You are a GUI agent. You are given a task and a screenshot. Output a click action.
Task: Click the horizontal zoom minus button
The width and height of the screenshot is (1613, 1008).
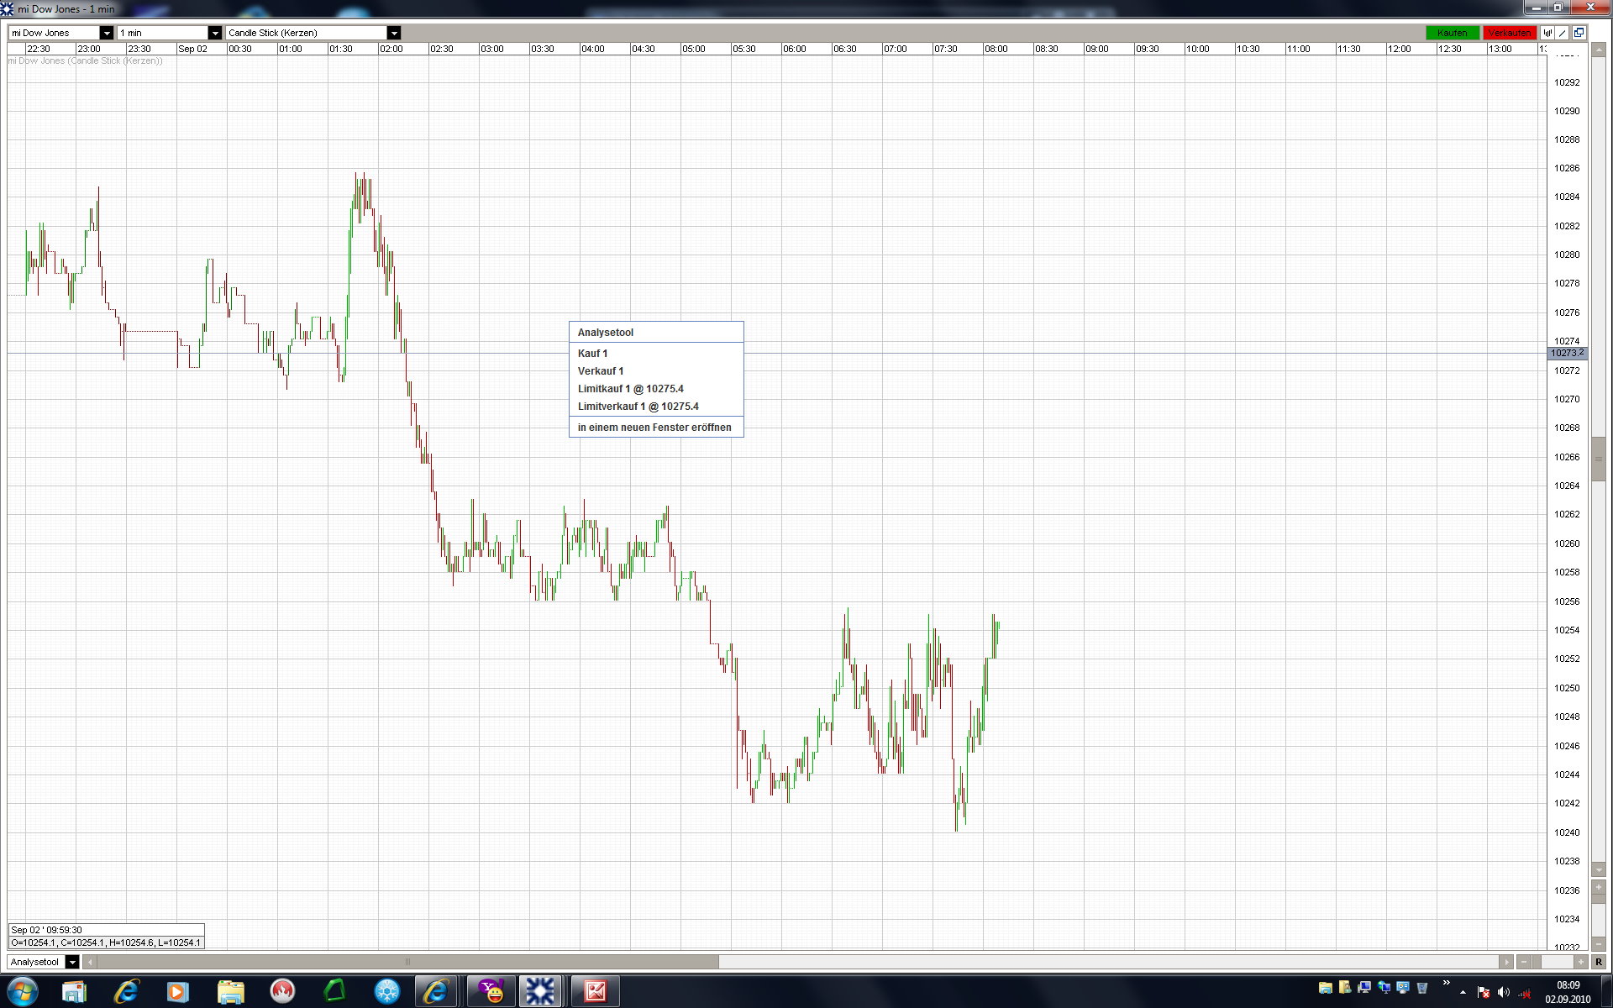pyautogui.click(x=1524, y=962)
